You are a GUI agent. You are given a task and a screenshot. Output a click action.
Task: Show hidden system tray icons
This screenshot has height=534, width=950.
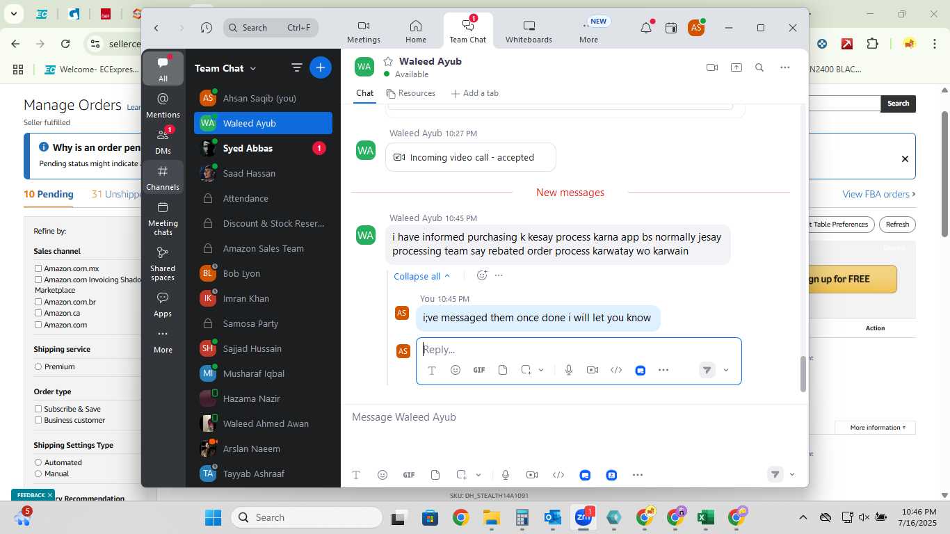pos(803,517)
